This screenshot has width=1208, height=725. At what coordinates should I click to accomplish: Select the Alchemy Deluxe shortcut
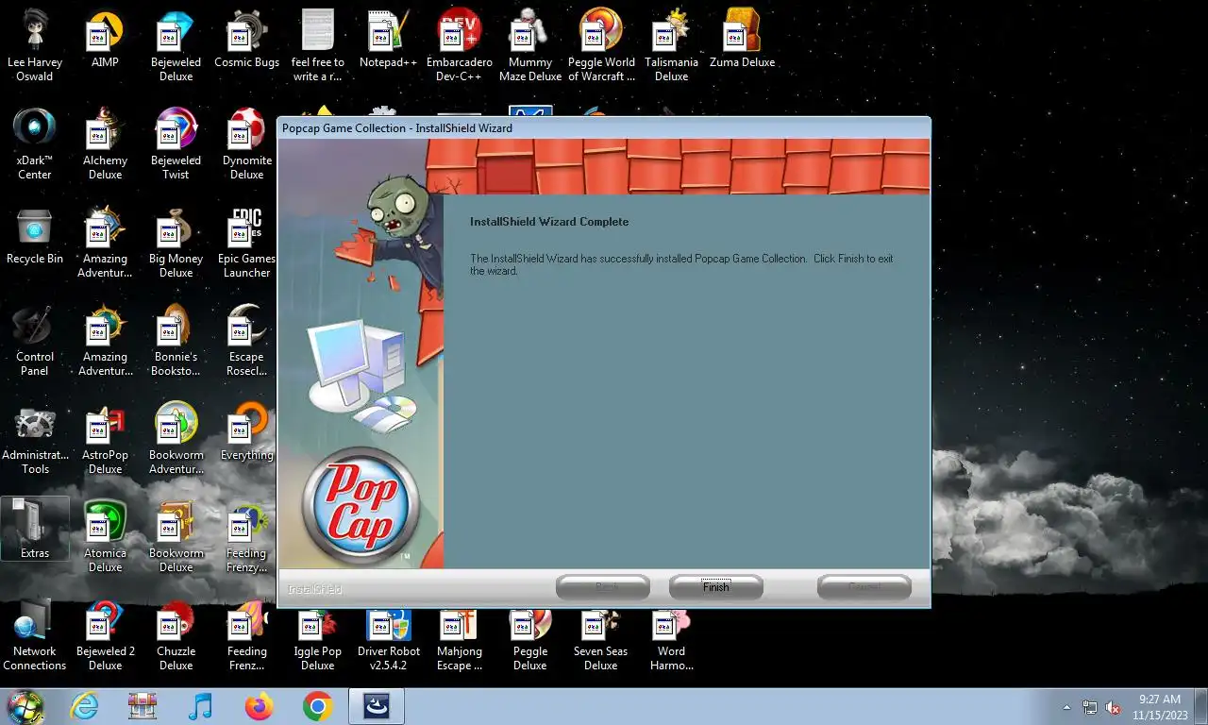tap(105, 143)
